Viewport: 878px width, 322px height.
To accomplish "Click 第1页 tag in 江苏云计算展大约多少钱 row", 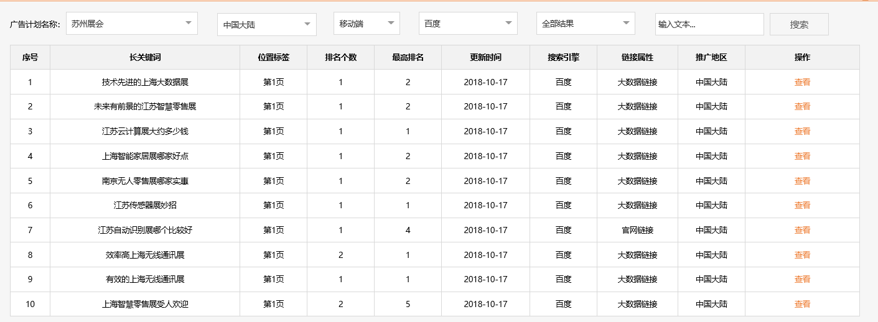I will (274, 131).
